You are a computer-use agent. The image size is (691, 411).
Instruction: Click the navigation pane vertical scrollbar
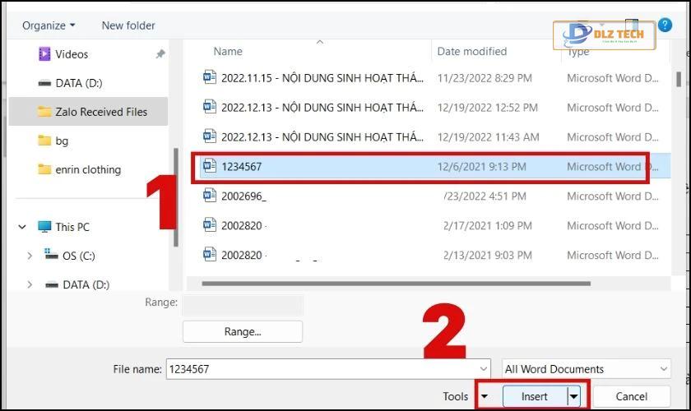point(176,197)
